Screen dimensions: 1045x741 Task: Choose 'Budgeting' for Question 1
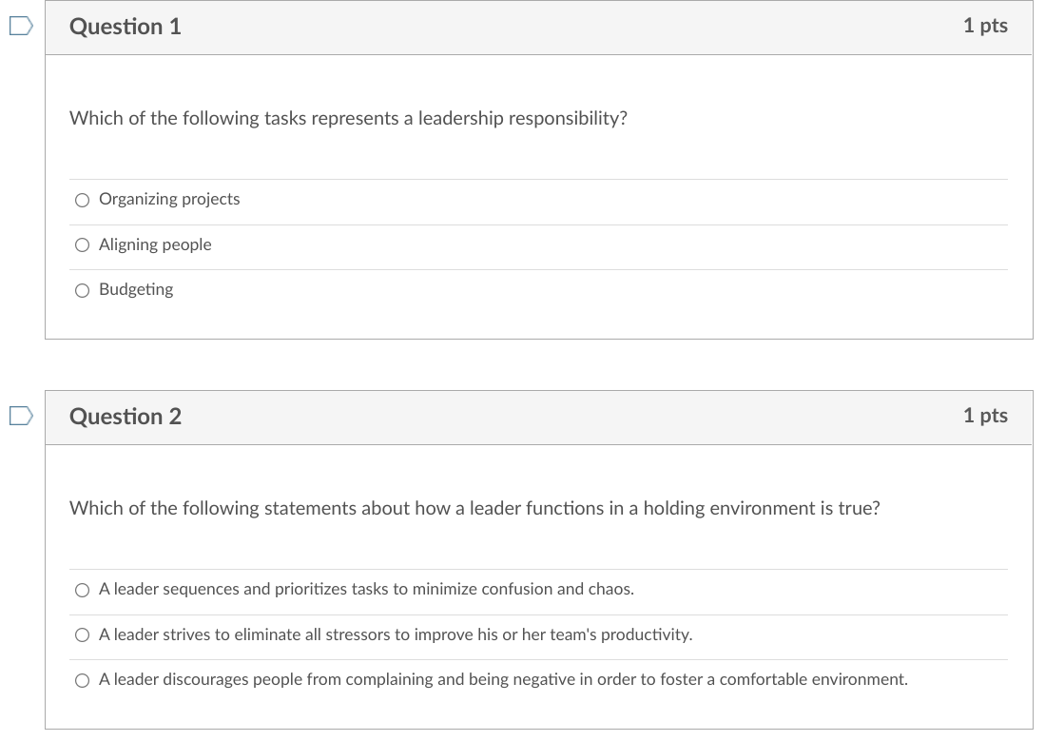pyautogui.click(x=83, y=289)
